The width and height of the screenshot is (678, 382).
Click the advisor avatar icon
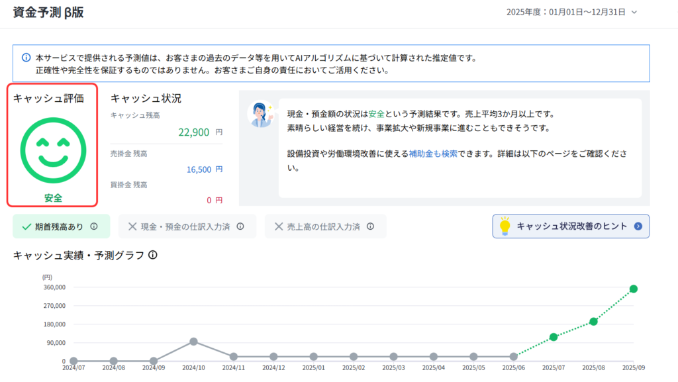(260, 114)
